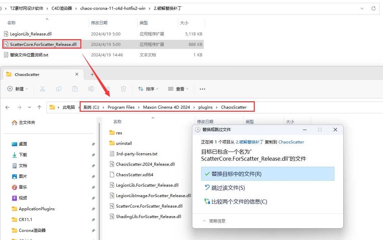This screenshot has height=240, width=383.
Task: Open Corona渲染器 folder in the sidebar
Action: click(x=29, y=230)
